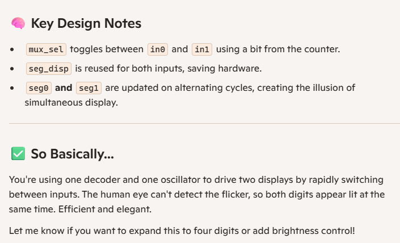Click the brain emoji icon
Image resolution: width=400 pixels, height=243 pixels.
(18, 23)
